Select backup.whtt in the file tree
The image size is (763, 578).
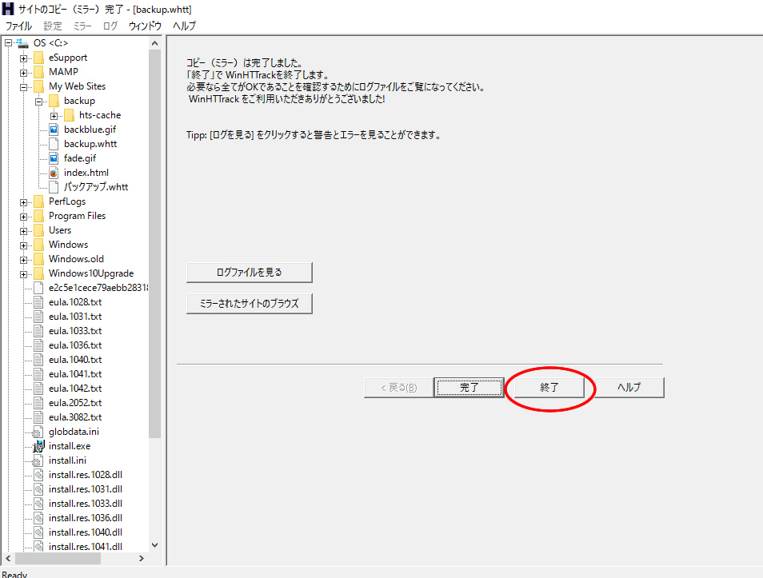tap(90, 144)
